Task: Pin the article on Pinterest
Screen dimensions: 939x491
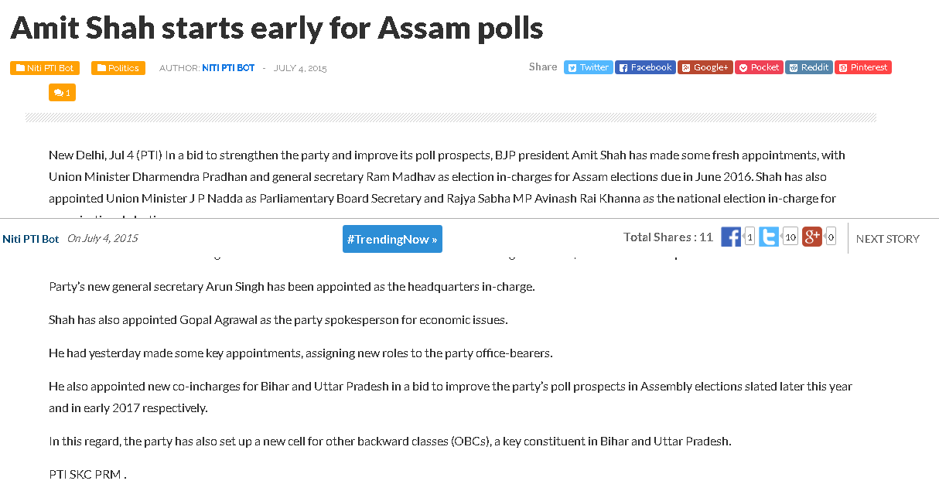Action: 863,67
